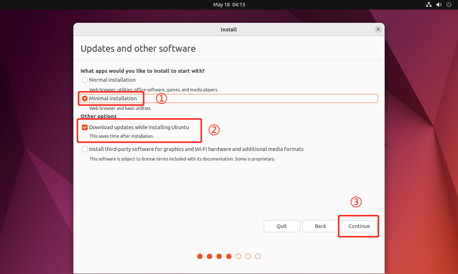Click the Back button
Screen dimensions: 458x274
coord(321,226)
